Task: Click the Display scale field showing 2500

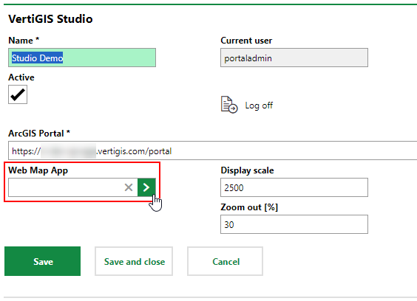Action: click(294, 187)
